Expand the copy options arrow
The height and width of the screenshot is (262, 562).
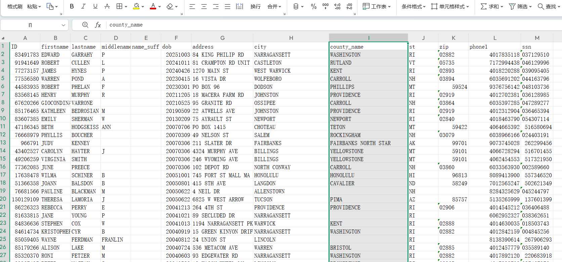(x=56, y=6)
